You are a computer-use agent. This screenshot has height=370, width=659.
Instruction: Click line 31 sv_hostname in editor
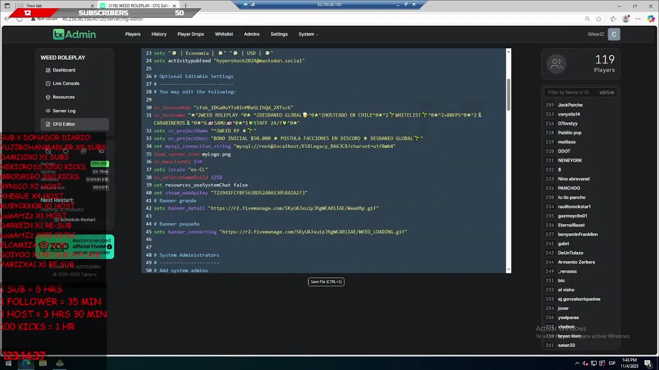pyautogui.click(x=318, y=119)
